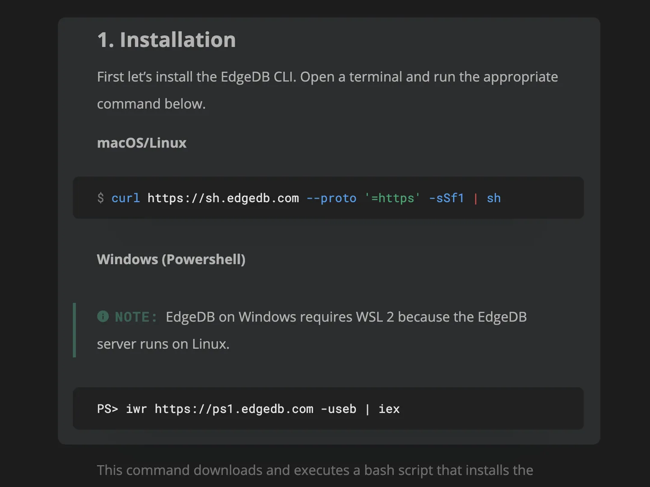Click the "--proto" flag in the curl command

click(x=331, y=198)
